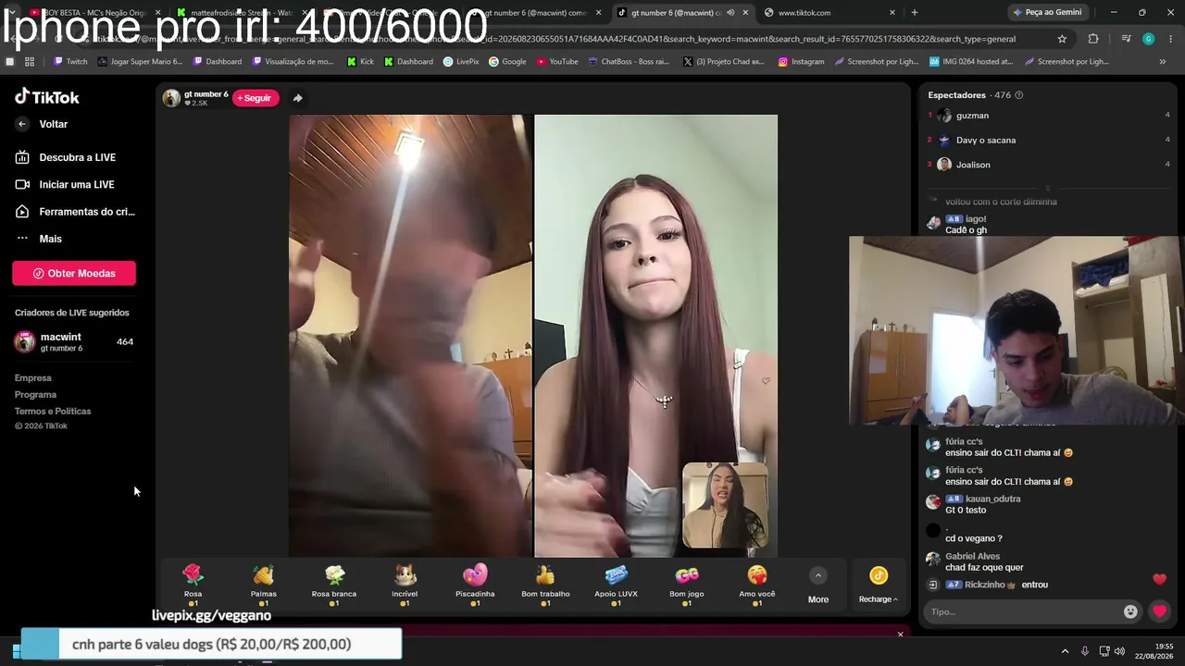Open the small guest video thumbnail

click(725, 506)
